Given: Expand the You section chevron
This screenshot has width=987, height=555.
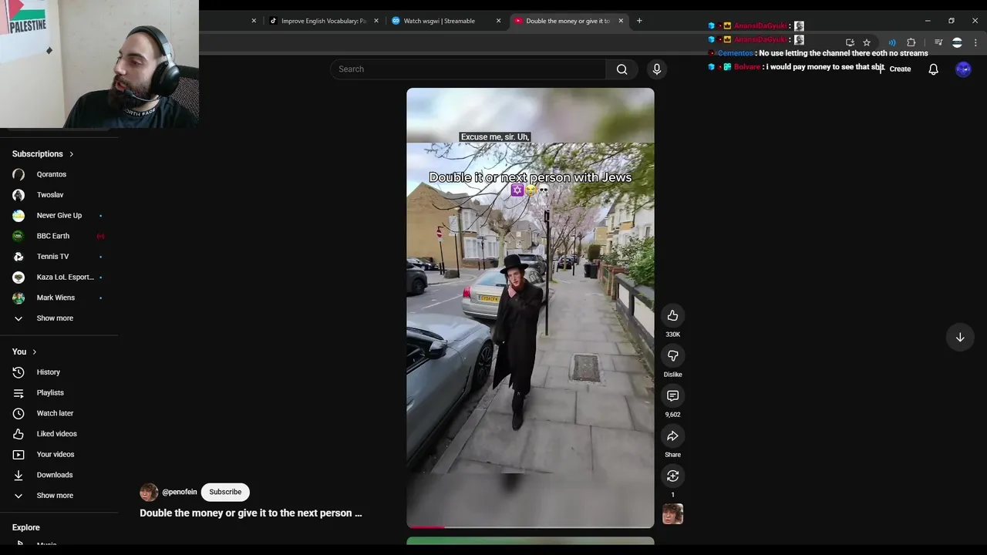Looking at the screenshot, I should coord(34,351).
